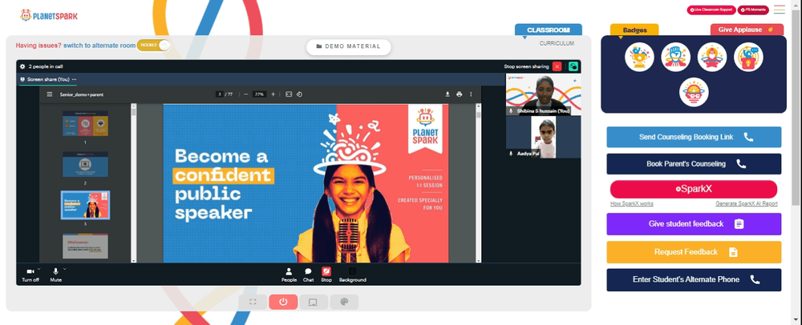Open How SparkX works link
802x325 pixels.
pos(632,203)
